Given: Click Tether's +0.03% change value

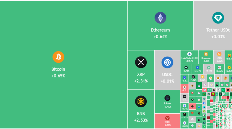Looking at the screenshot, I should pos(218,37).
